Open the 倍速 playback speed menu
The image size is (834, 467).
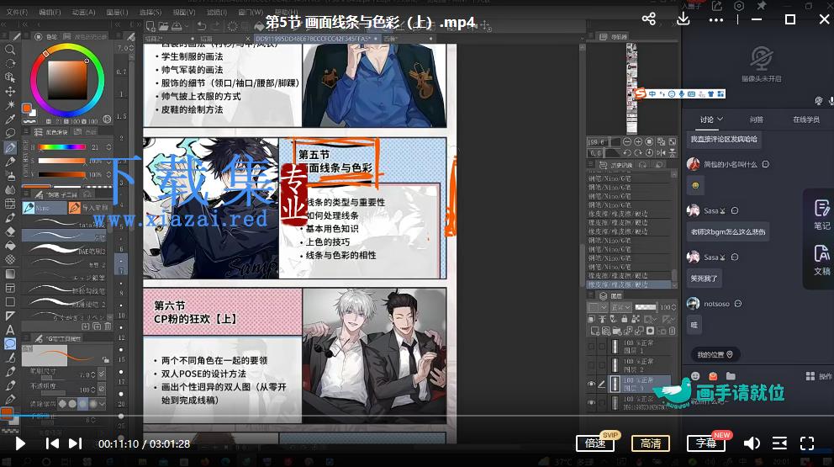point(595,443)
